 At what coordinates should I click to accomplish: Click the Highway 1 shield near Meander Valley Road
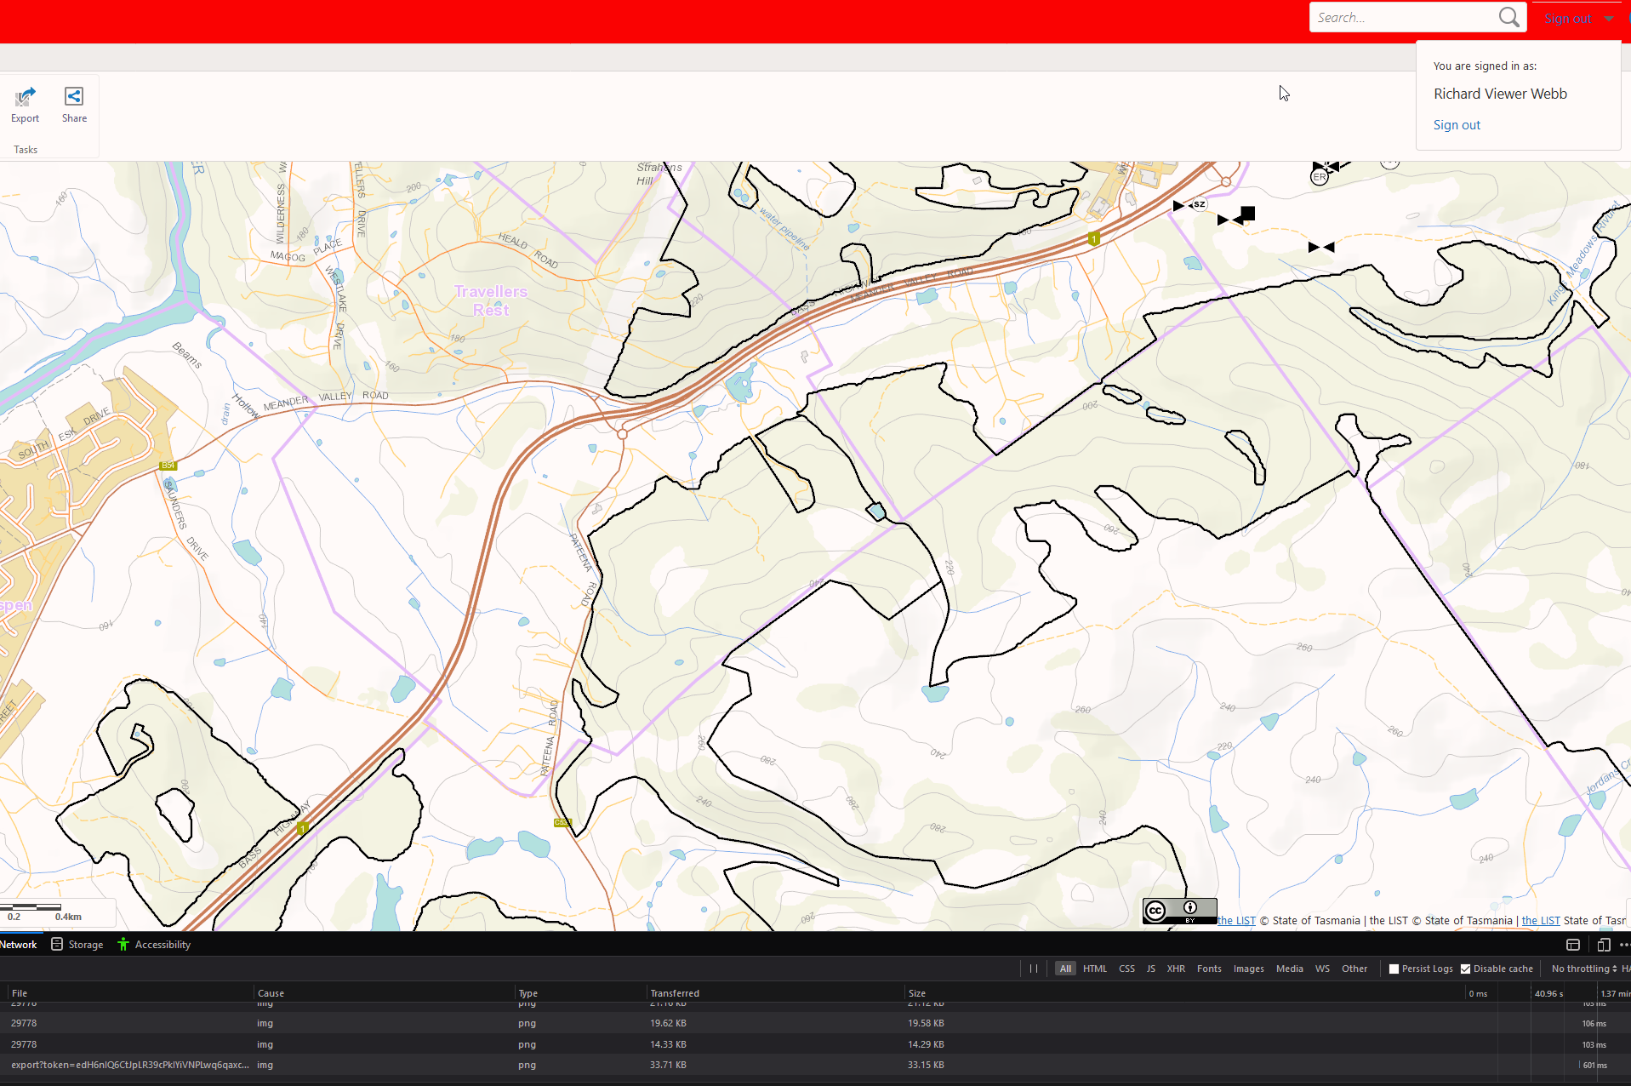point(1094,239)
